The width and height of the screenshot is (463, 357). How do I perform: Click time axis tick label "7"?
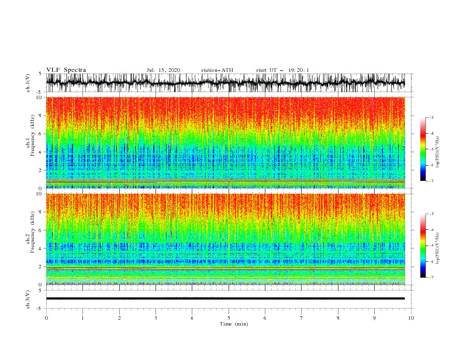[x=302, y=318]
